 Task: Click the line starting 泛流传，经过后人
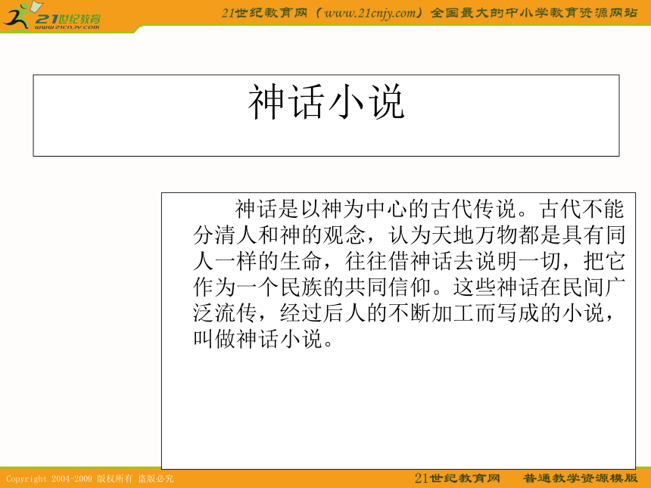404,313
